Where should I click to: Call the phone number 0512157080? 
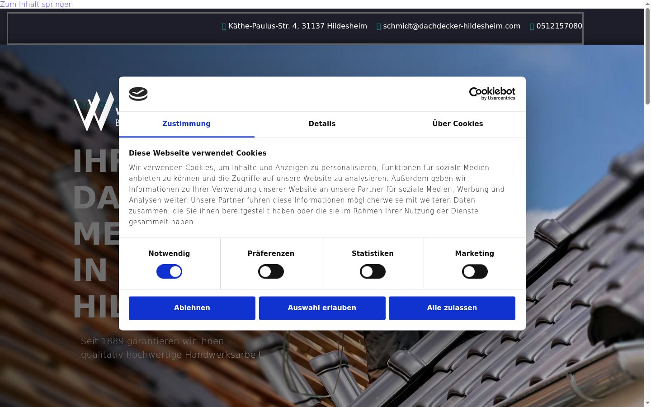[559, 26]
